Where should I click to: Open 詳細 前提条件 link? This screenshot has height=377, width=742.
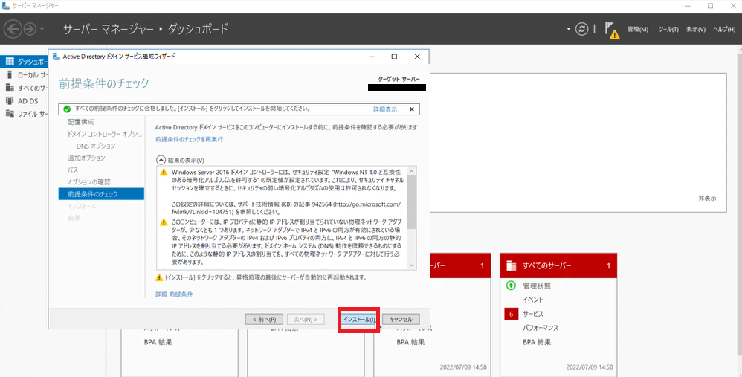[174, 294]
